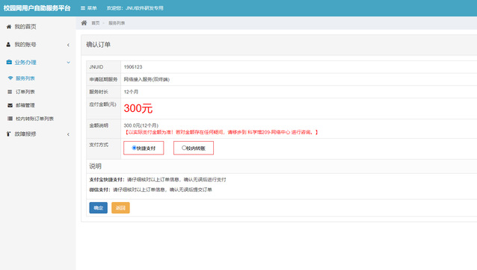Click the 确认订单 panel heading
Viewport: 477px width, 270px height.
pyautogui.click(x=98, y=45)
